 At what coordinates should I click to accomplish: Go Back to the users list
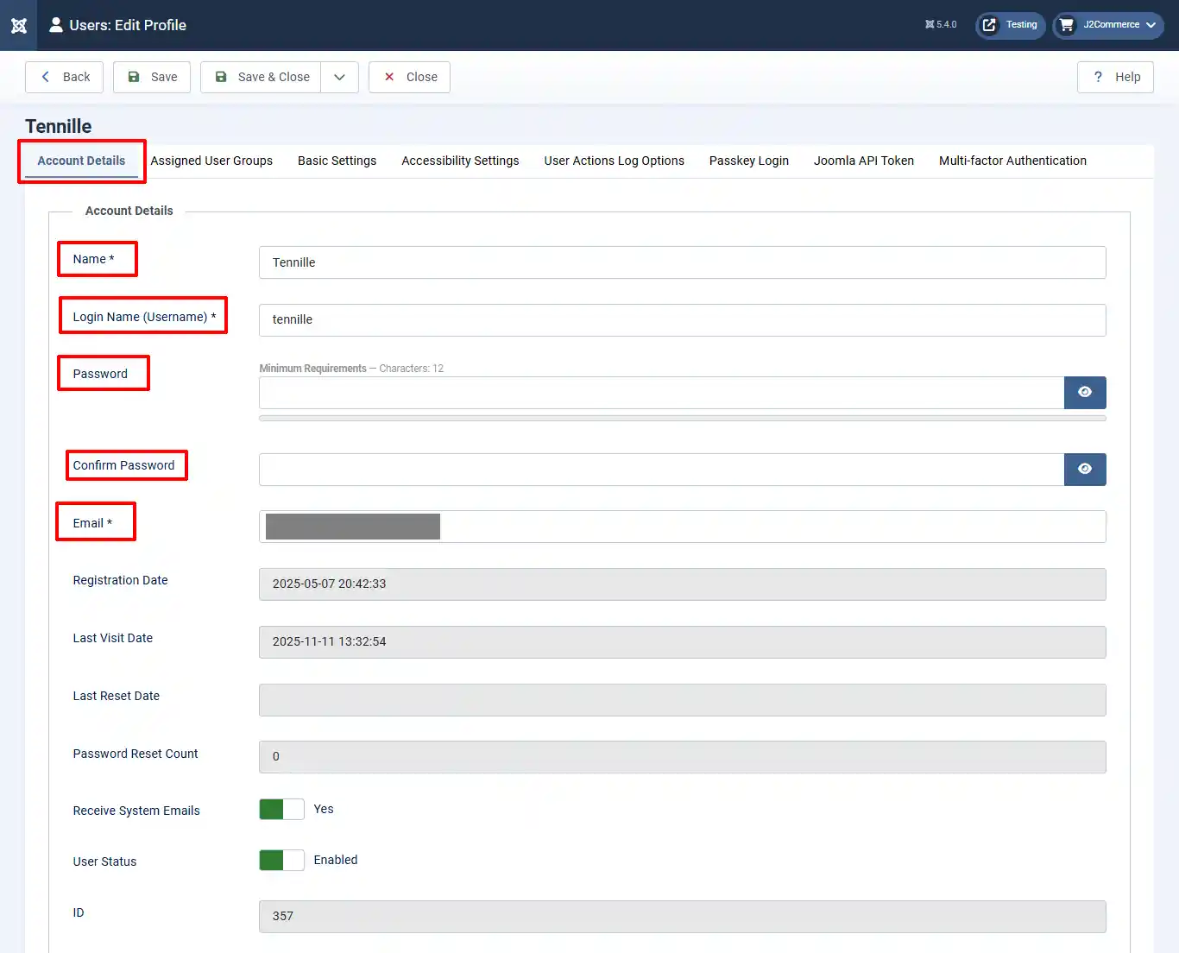(x=65, y=77)
